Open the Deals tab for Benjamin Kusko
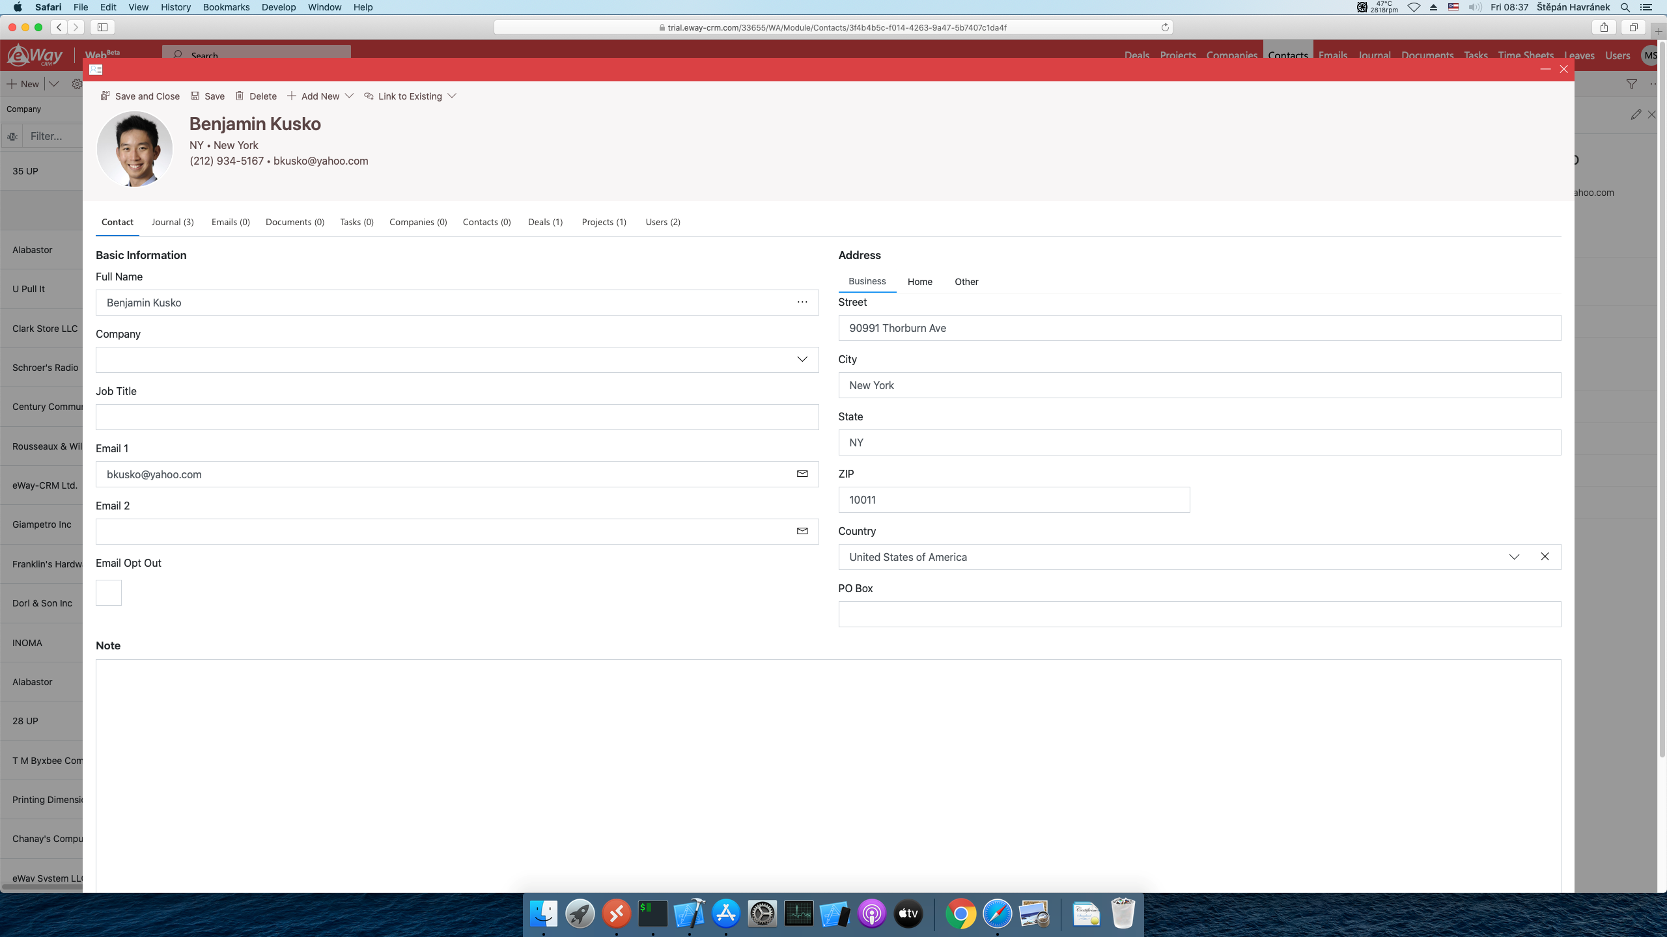1667x937 pixels. tap(546, 221)
